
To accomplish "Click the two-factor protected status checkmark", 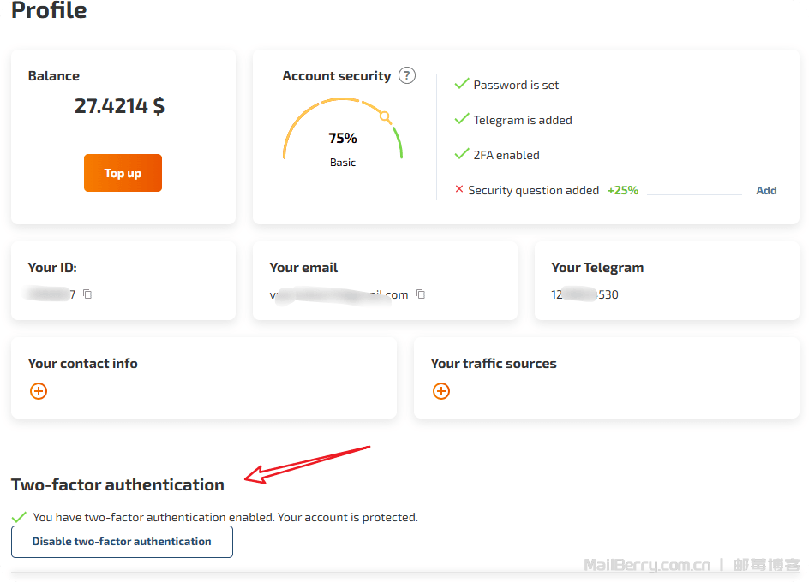I will tap(19, 518).
